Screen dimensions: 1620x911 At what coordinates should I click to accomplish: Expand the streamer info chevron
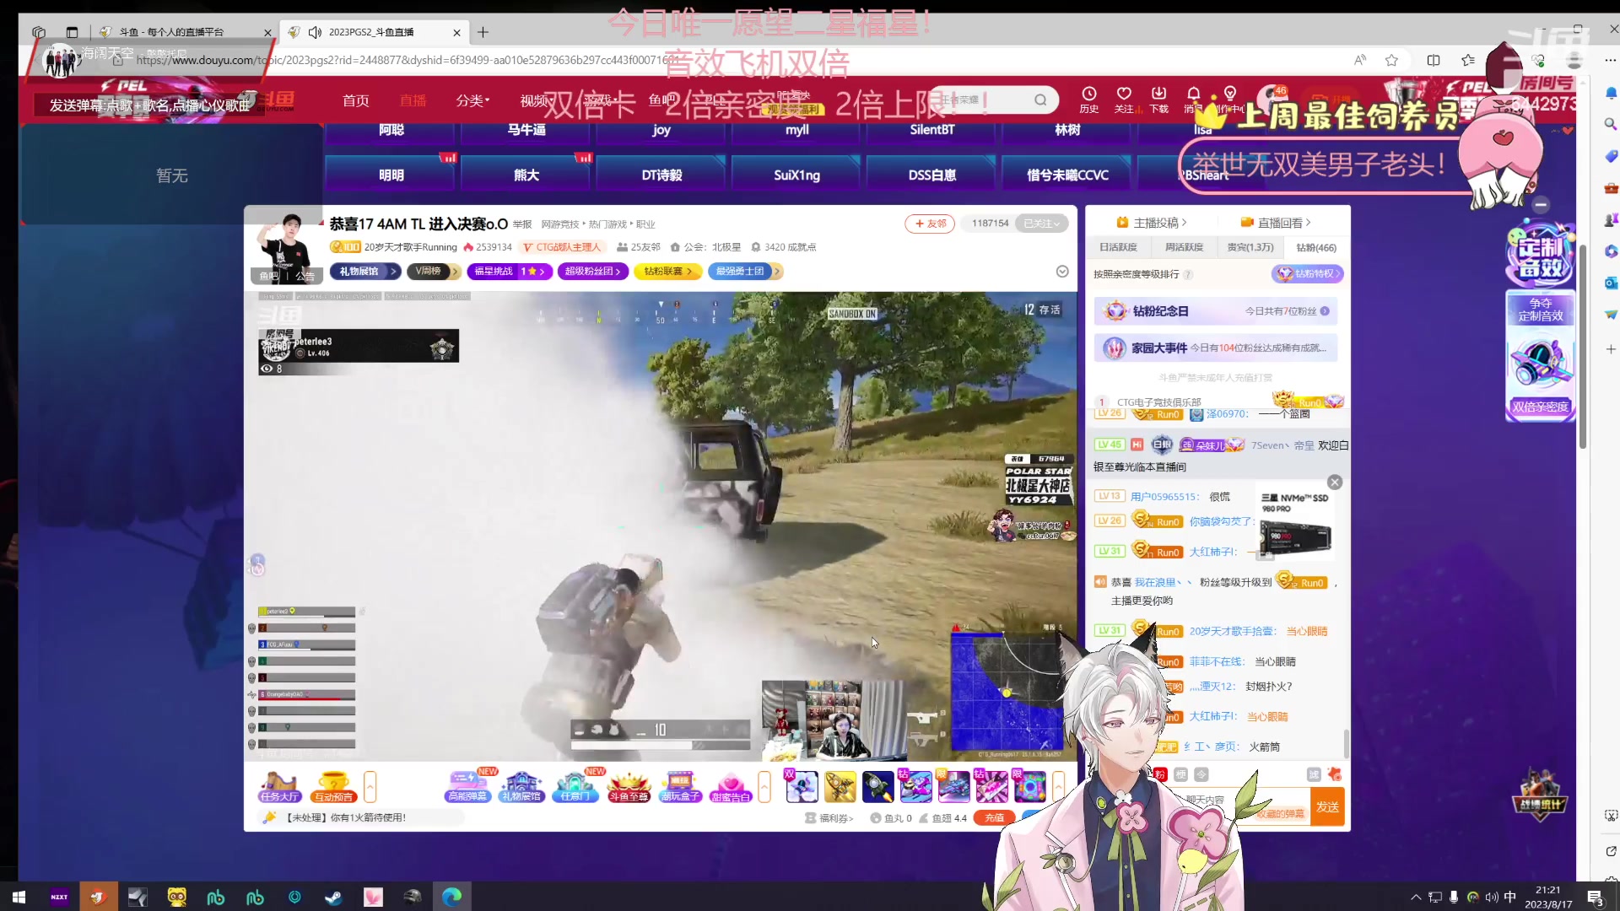[x=1062, y=271]
